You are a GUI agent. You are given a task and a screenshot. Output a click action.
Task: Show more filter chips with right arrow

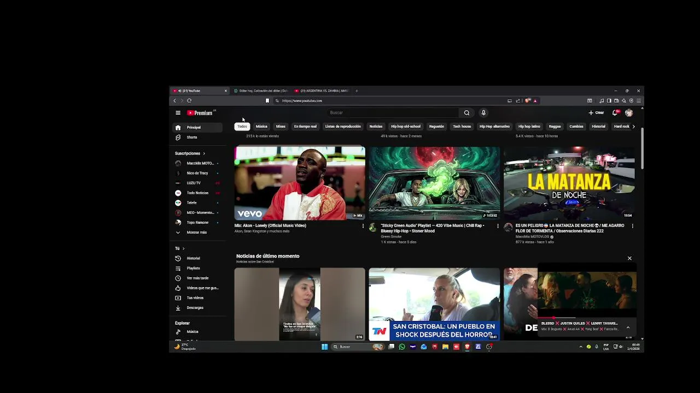[x=633, y=127]
